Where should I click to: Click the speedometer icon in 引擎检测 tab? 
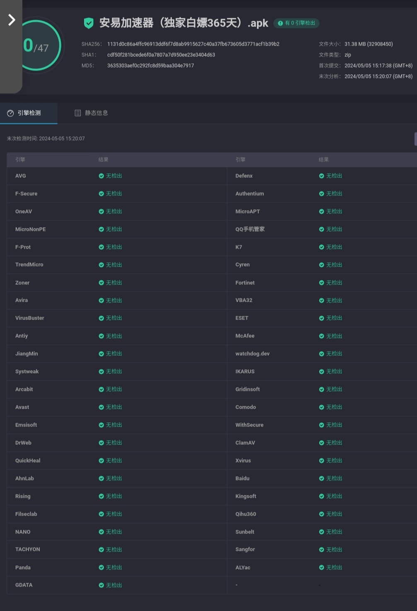tap(10, 113)
